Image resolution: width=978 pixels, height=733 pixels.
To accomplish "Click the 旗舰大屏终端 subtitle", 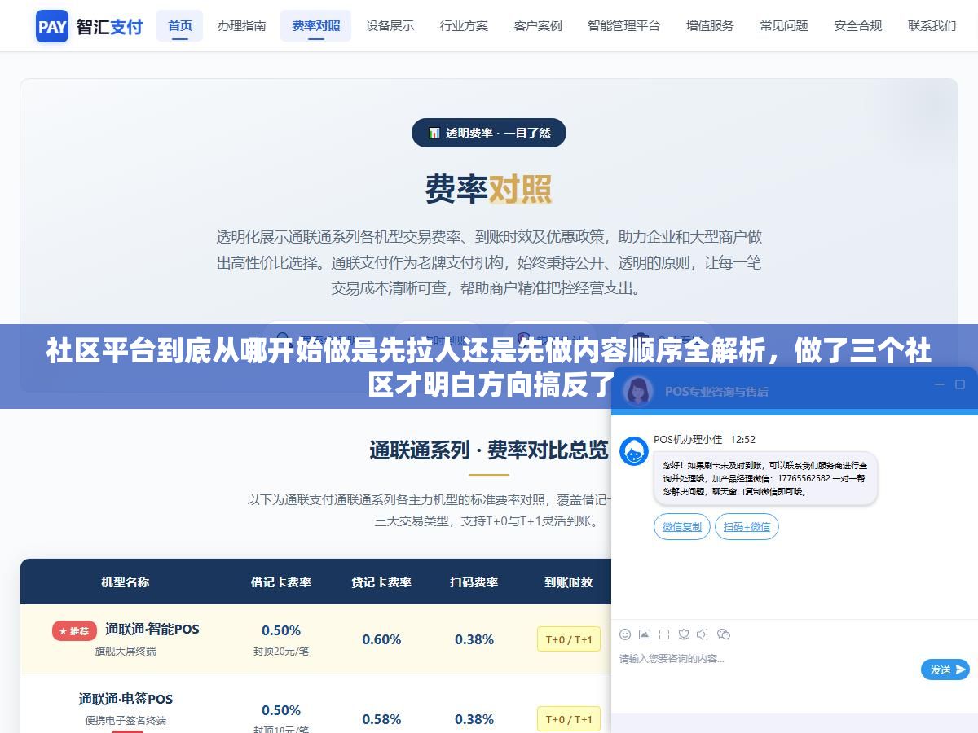I will point(126,651).
